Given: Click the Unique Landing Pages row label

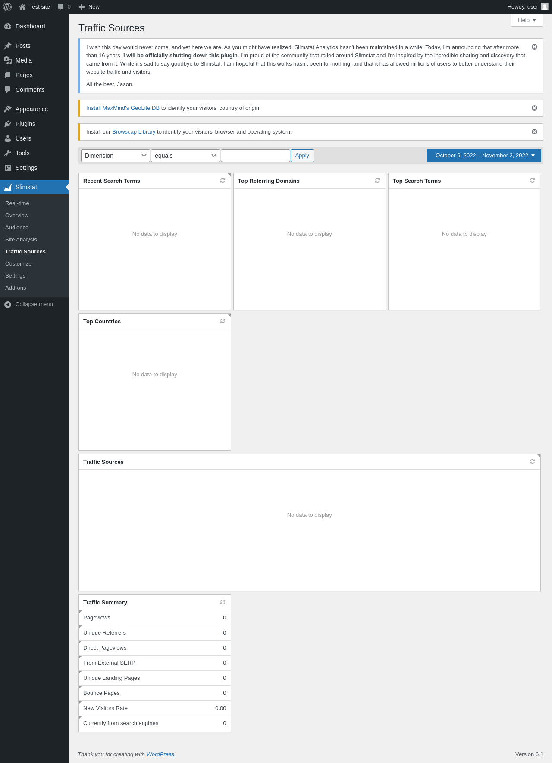Looking at the screenshot, I should click(112, 678).
